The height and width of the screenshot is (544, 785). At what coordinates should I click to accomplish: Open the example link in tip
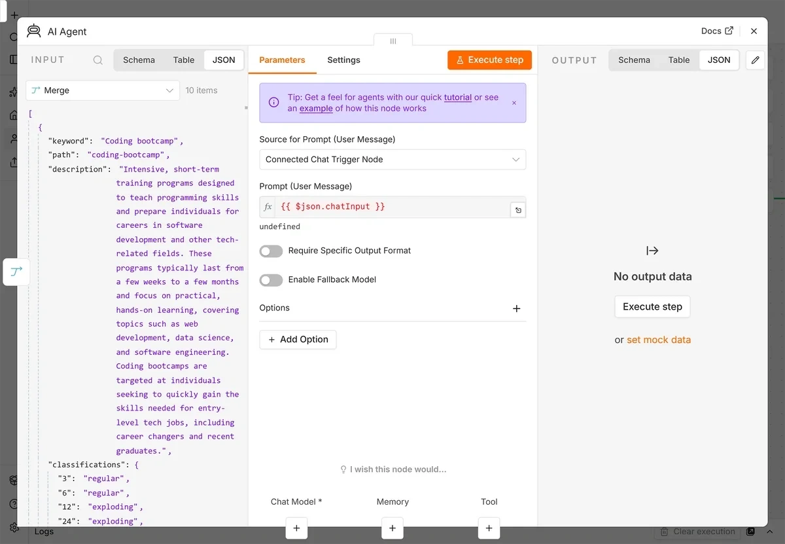(x=316, y=109)
